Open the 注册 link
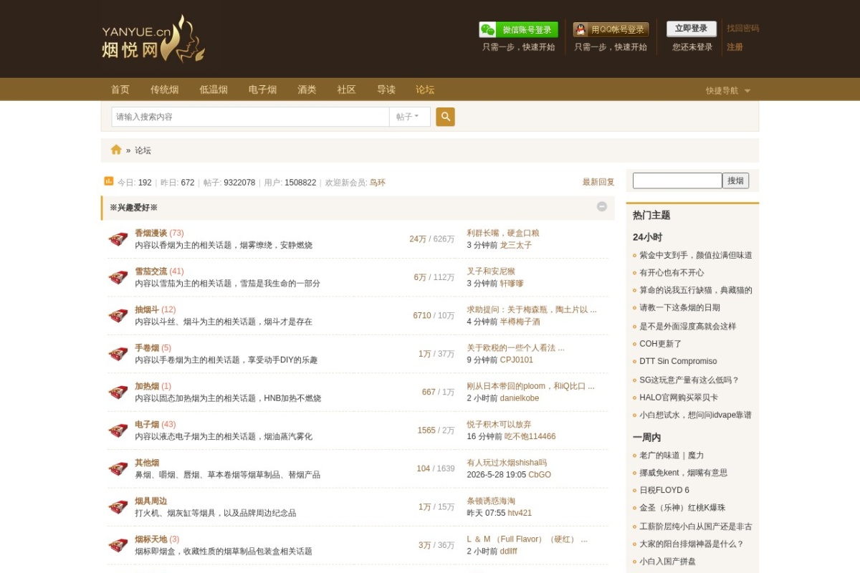Viewport: 860px width, 573px height. pos(735,47)
